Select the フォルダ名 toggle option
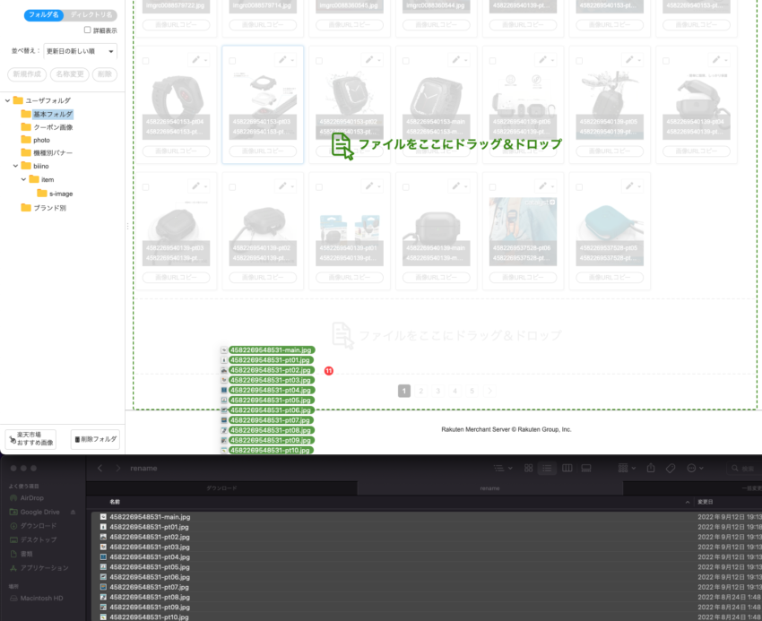Image resolution: width=762 pixels, height=621 pixels. click(x=41, y=14)
